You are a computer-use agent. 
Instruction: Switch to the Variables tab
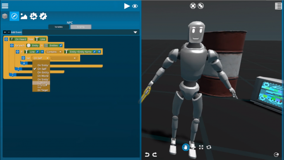click(59, 27)
